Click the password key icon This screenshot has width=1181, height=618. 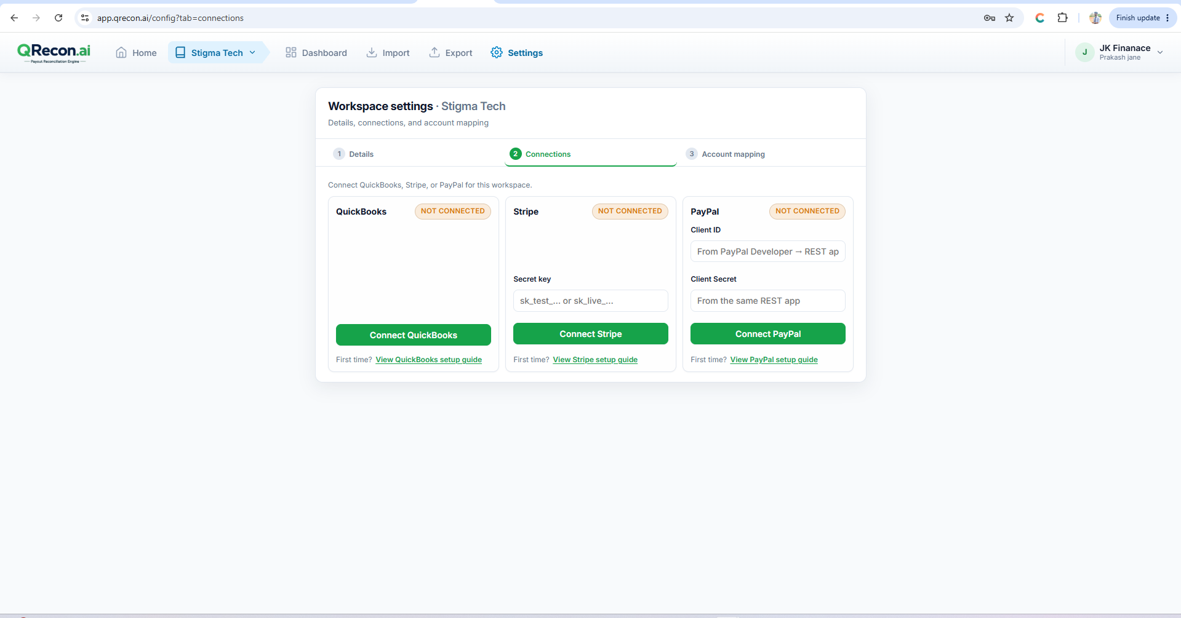pyautogui.click(x=990, y=18)
